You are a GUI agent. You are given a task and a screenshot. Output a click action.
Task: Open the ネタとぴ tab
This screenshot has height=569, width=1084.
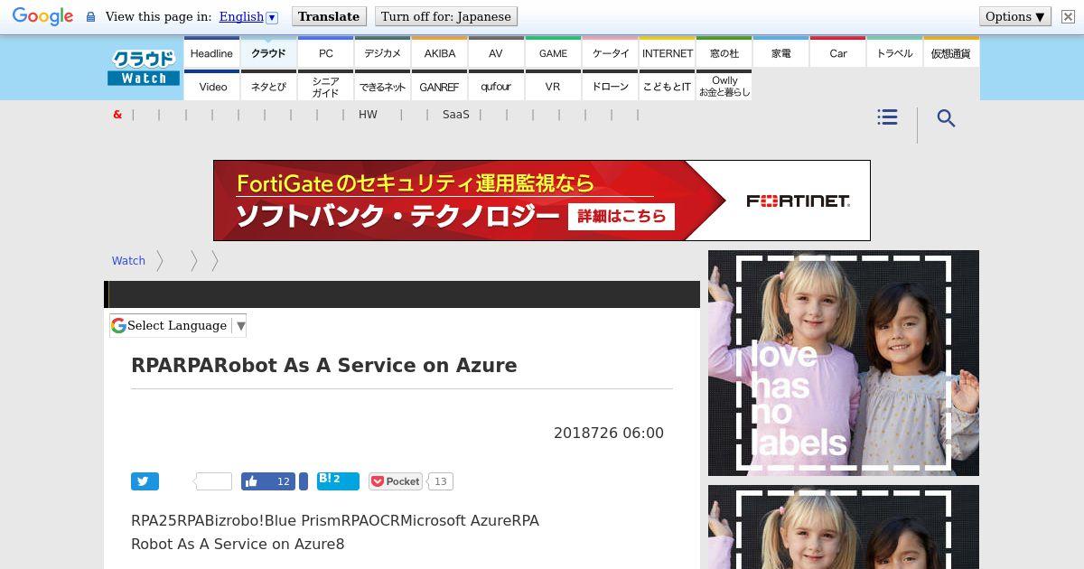click(268, 86)
